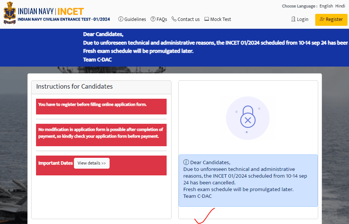
Task: Click the padlock illustration
Action: pos(248,117)
